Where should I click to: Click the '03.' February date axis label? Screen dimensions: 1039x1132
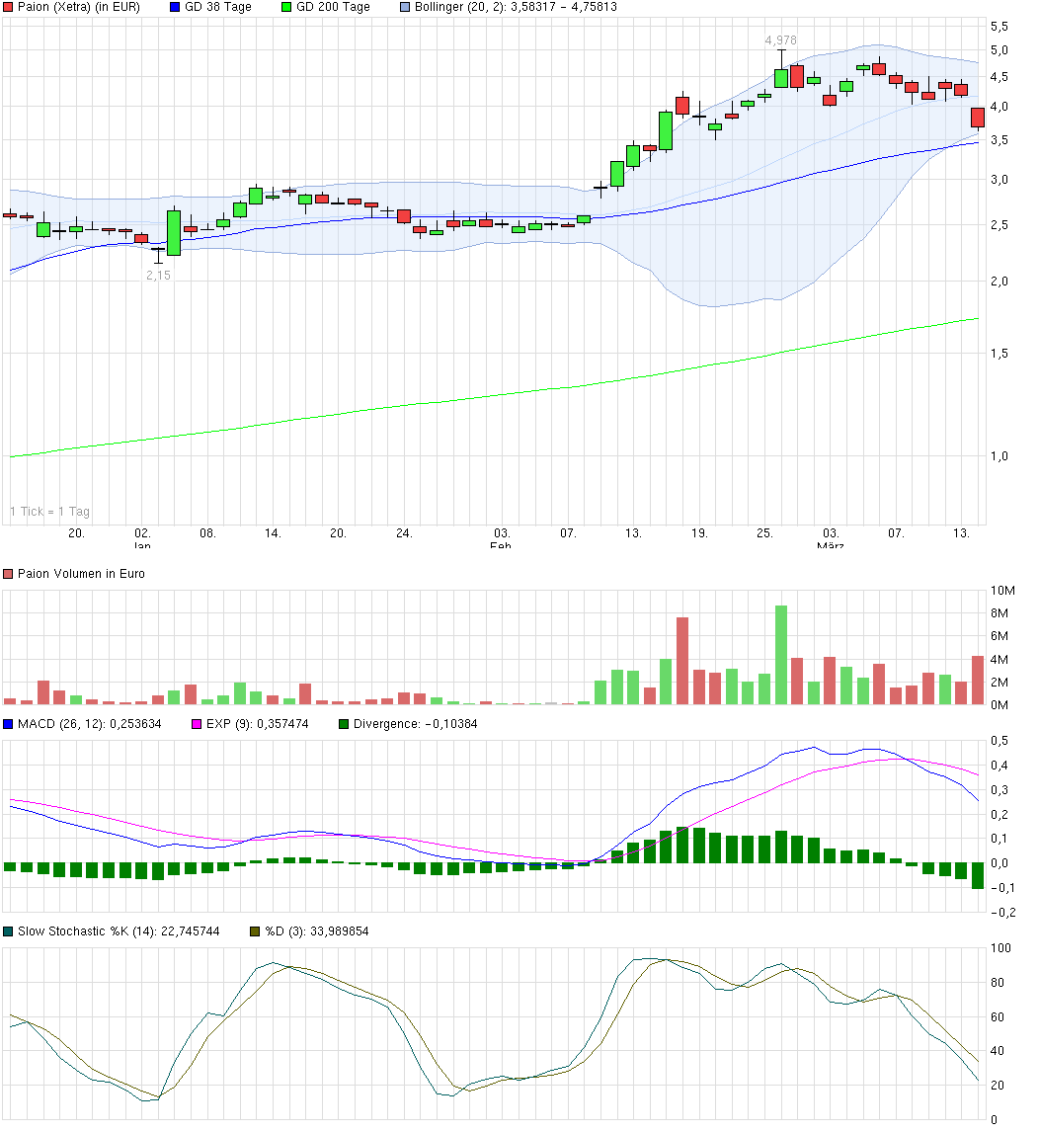point(501,533)
